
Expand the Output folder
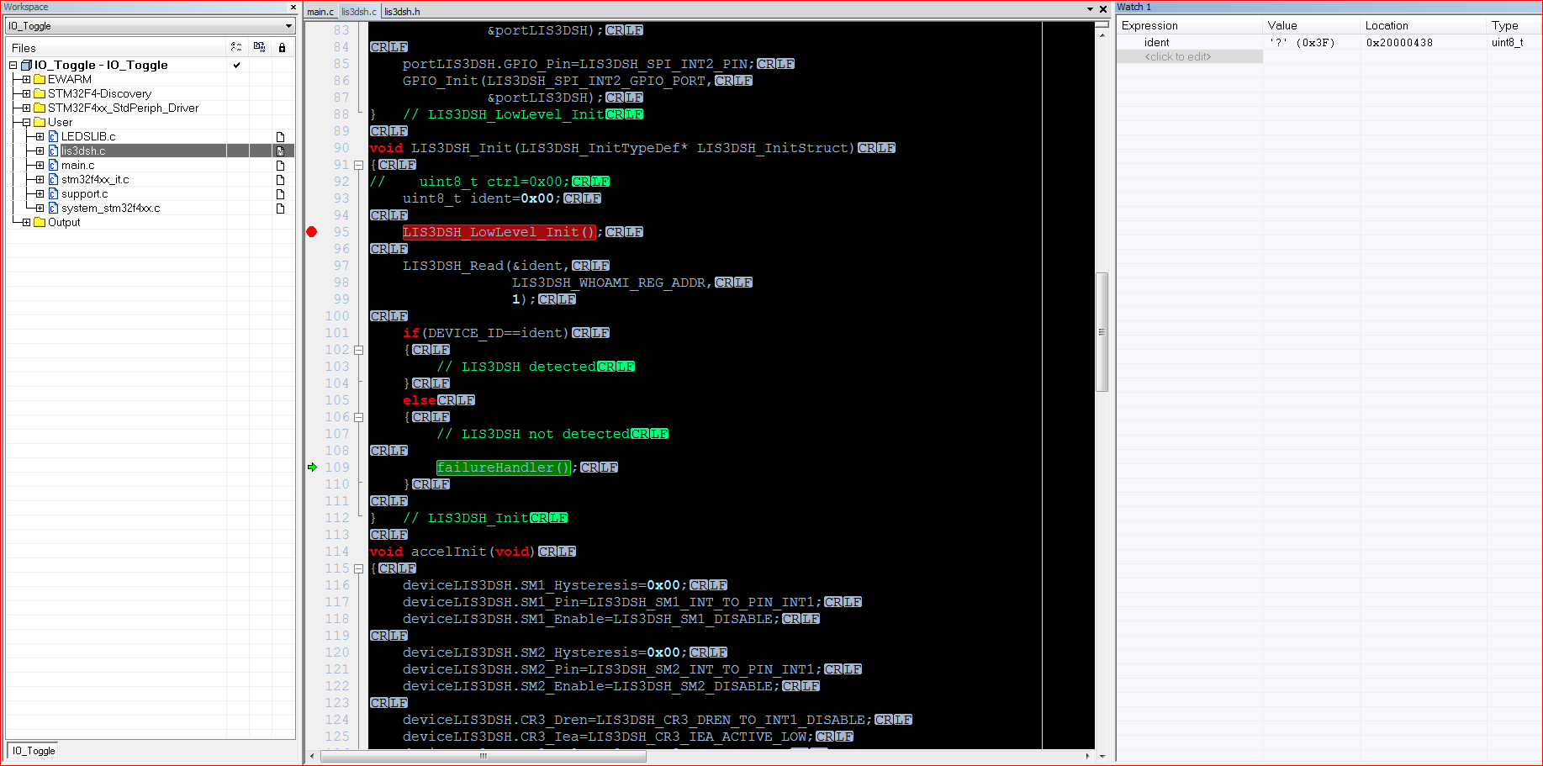26,222
